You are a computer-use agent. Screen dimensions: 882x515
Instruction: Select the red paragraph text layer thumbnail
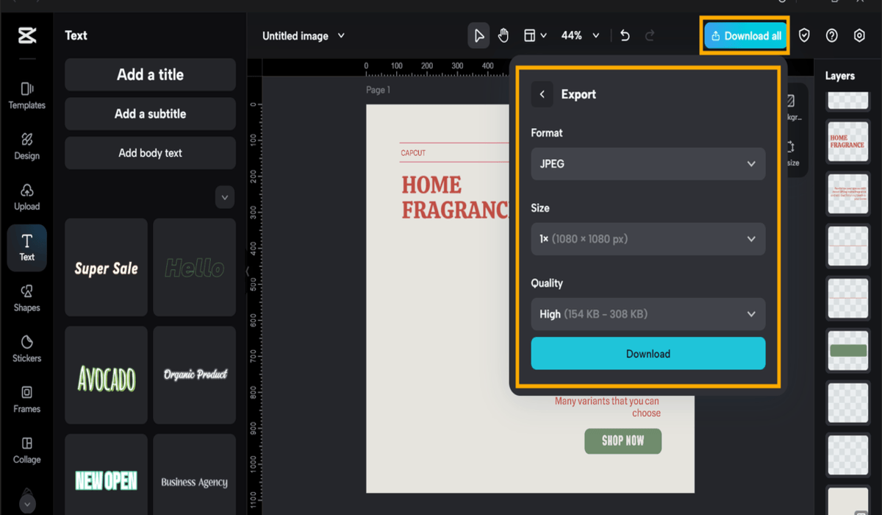pos(847,194)
